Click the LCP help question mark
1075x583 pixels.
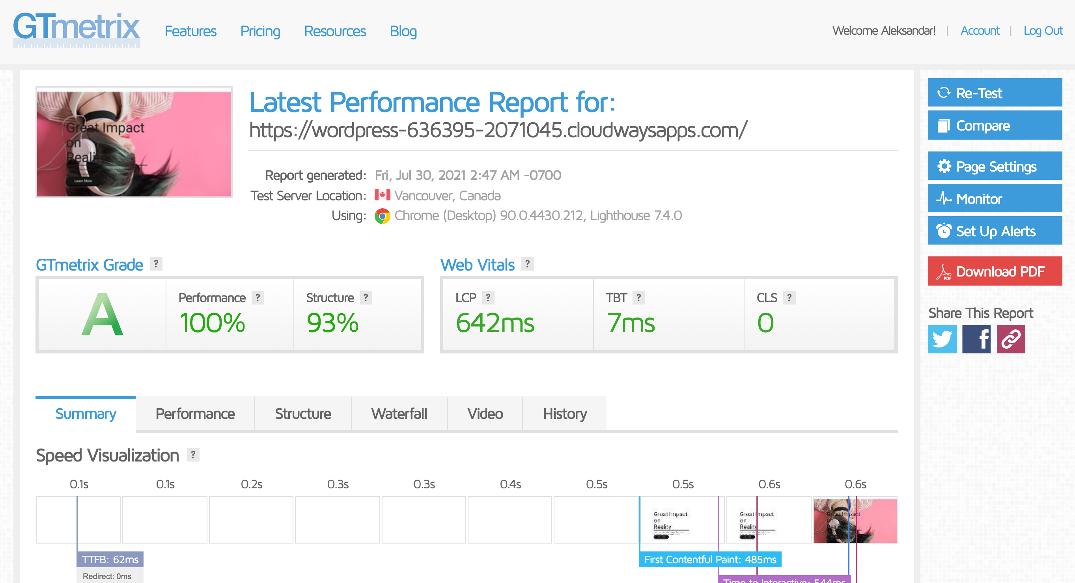point(488,297)
